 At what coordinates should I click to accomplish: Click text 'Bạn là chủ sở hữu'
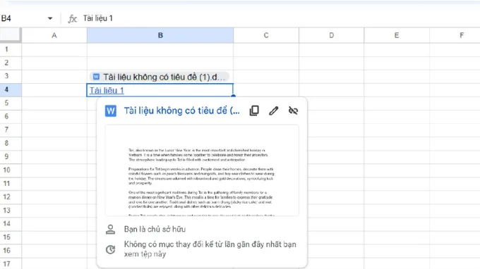point(155,230)
